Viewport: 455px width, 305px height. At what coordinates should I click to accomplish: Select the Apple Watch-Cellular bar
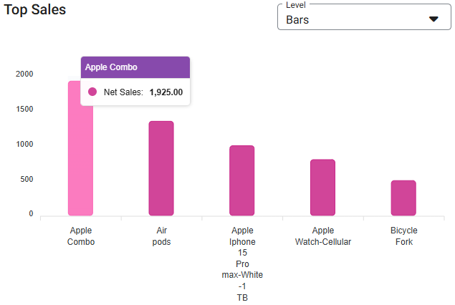pyautogui.click(x=322, y=188)
